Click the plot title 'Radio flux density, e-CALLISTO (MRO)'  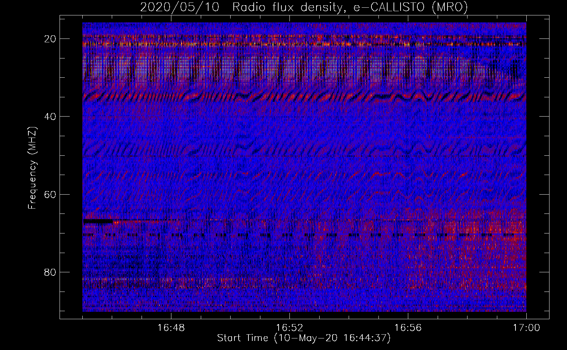(350, 7)
